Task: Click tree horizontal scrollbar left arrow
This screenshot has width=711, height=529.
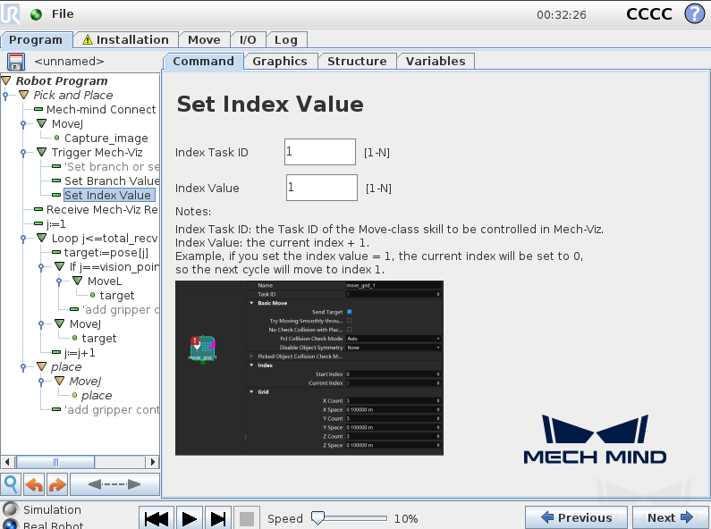Action: 7,462
